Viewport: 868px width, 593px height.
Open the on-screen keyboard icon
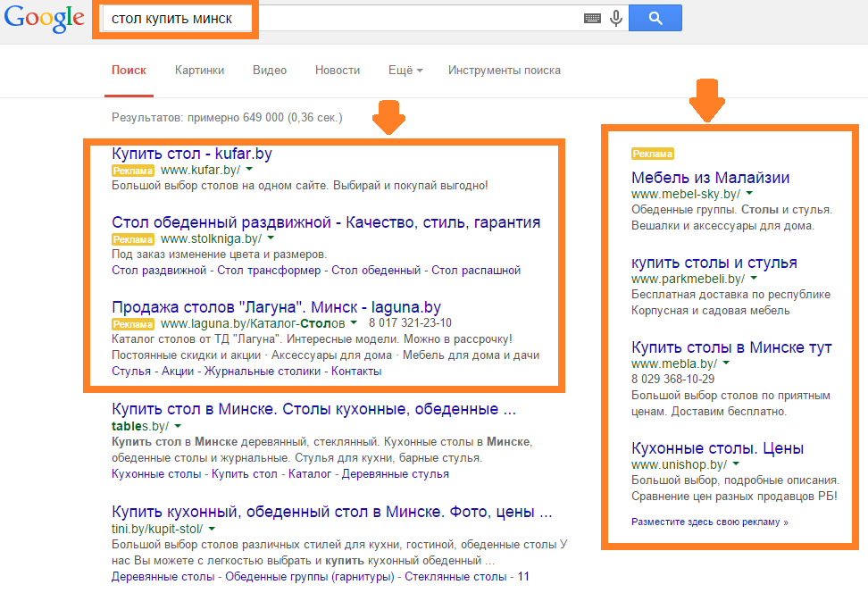[x=592, y=18]
